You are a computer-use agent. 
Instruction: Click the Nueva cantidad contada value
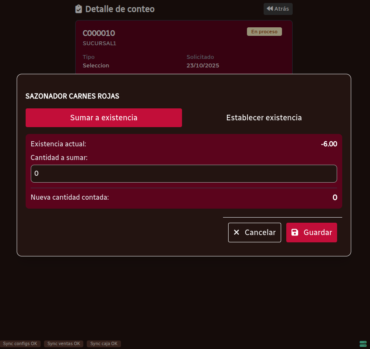(335, 198)
